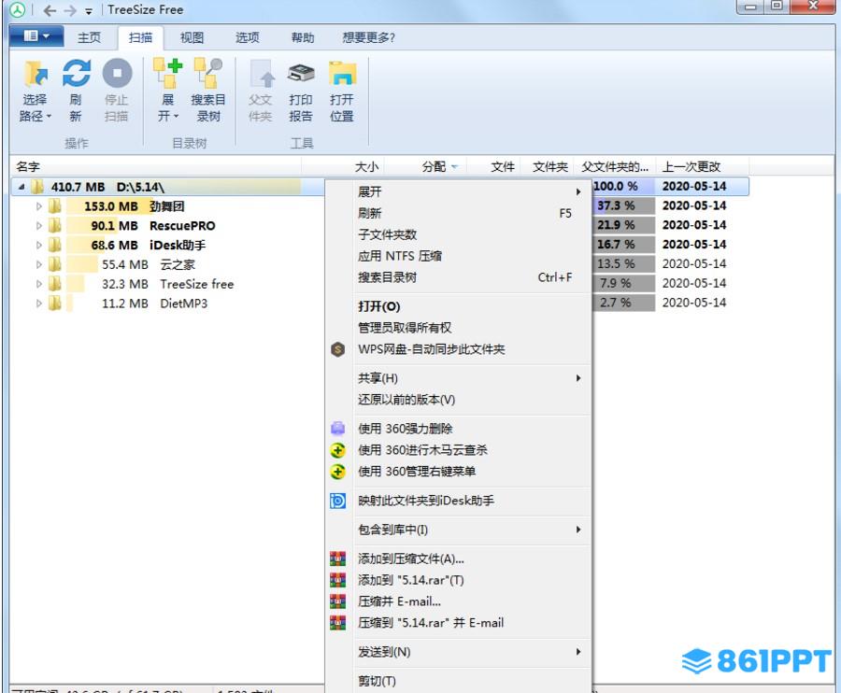Click the 2.7 % parent-percentage bar
This screenshot has height=693, width=841.
point(623,303)
